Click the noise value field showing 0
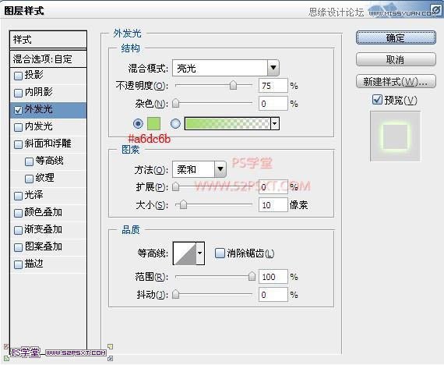The height and width of the screenshot is (365, 444). point(273,104)
